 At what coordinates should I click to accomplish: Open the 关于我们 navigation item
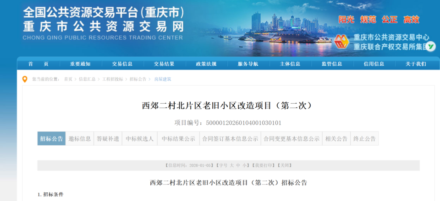click(x=416, y=64)
